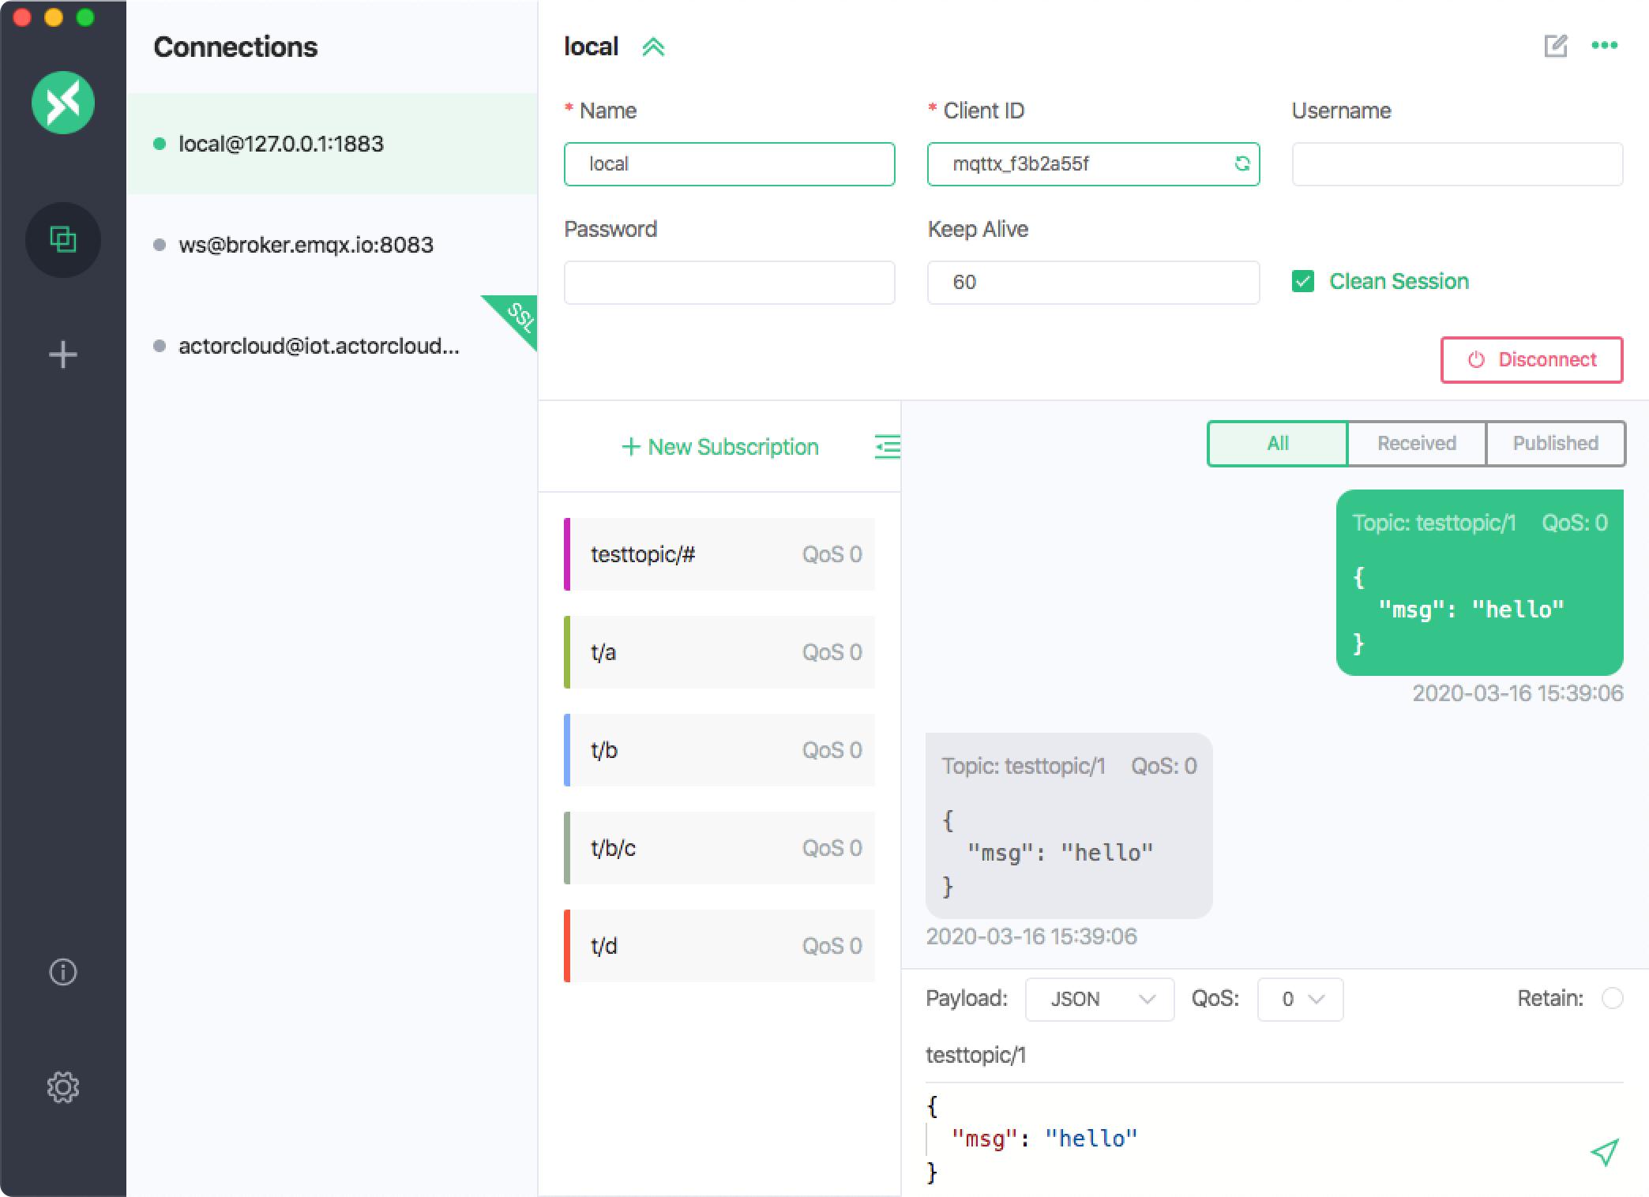Open the About info icon
This screenshot has width=1649, height=1197.
tap(63, 972)
